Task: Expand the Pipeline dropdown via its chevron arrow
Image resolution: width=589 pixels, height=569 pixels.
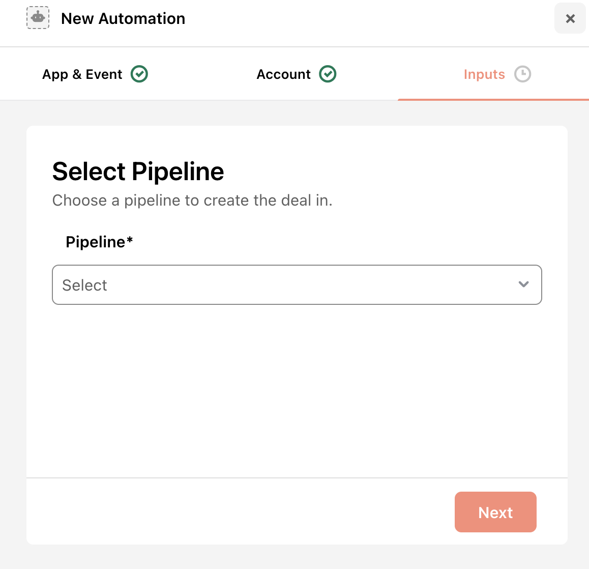Action: [x=523, y=284]
